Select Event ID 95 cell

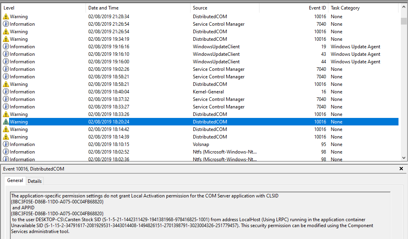[x=324, y=144]
